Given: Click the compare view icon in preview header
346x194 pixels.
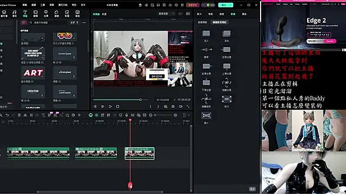Looking at the screenshot, I should pos(181,13).
